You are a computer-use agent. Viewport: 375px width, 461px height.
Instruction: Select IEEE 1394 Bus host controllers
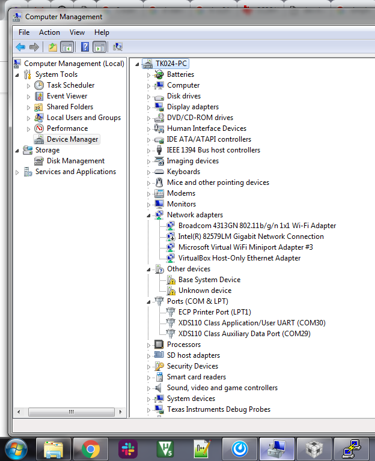(x=213, y=150)
